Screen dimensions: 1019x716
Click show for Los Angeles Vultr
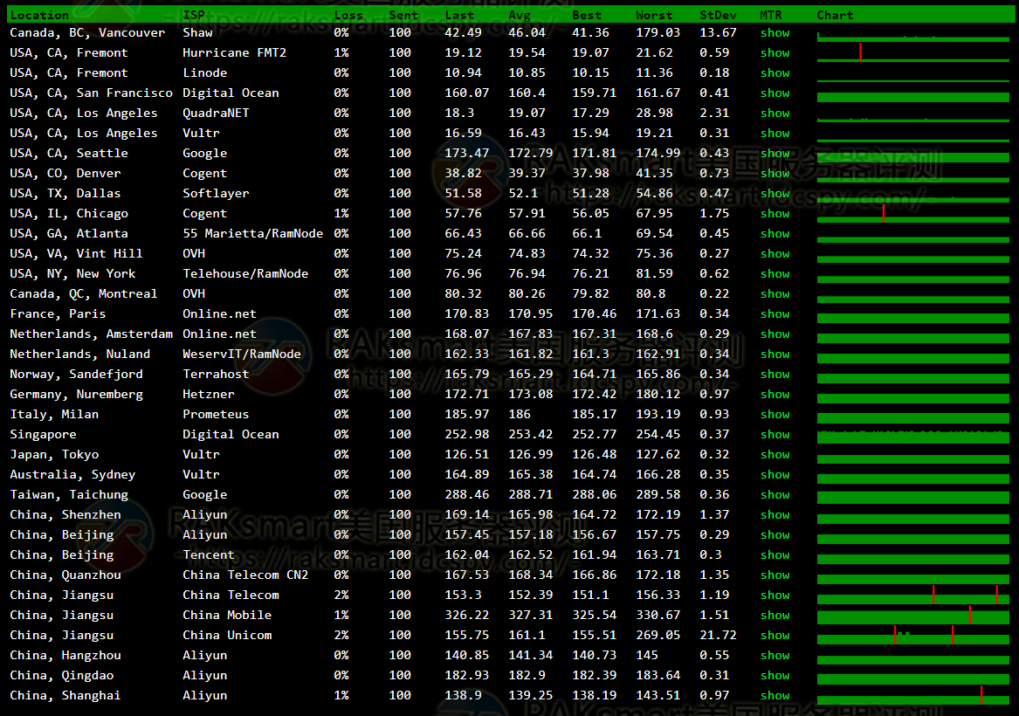(775, 134)
